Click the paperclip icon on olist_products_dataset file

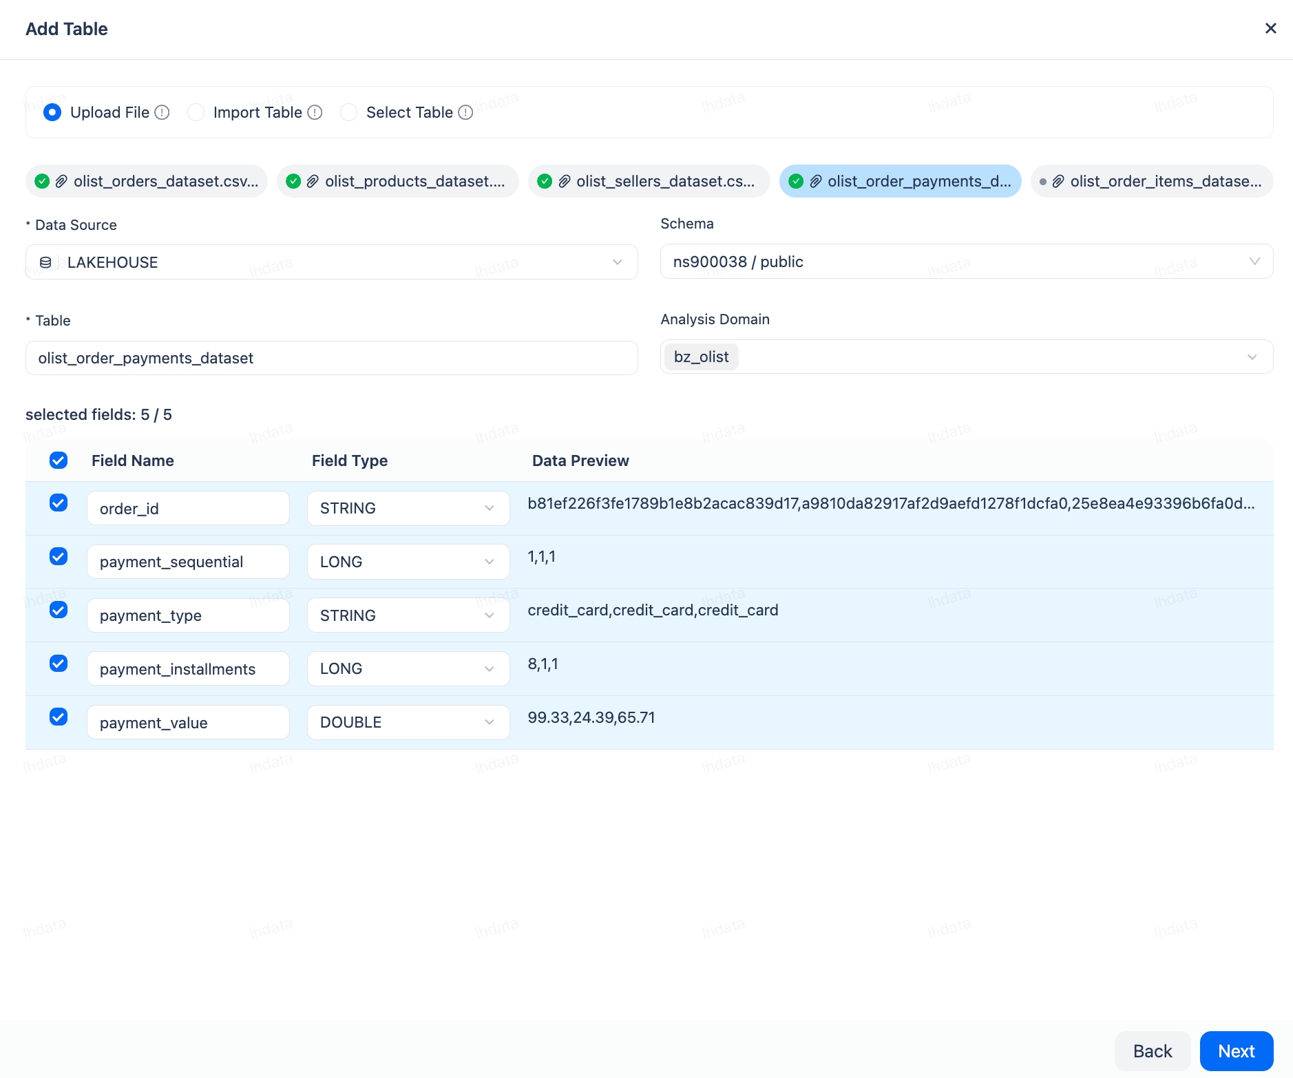[x=313, y=181]
